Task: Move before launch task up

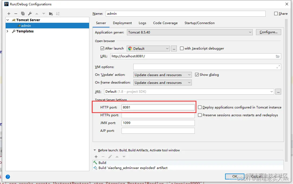Action: [117, 157]
